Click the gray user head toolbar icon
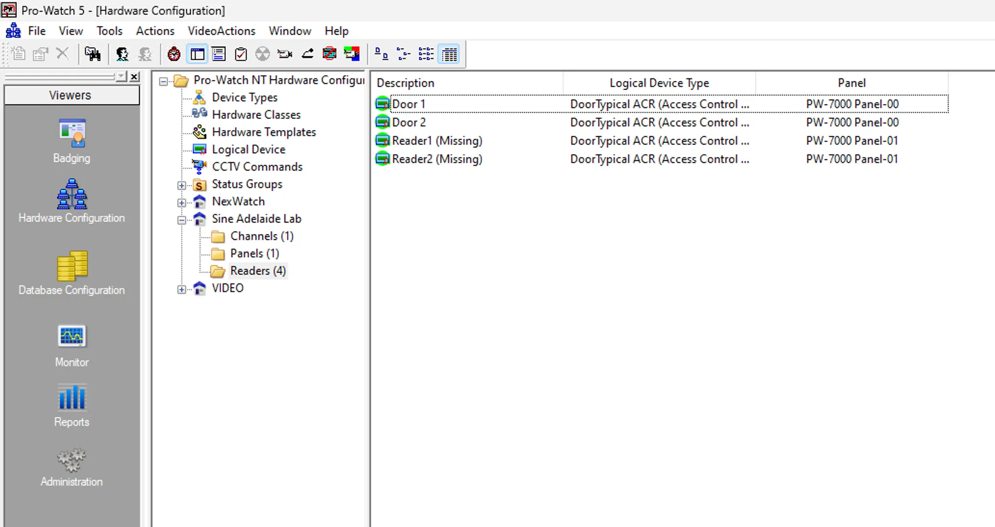The width and height of the screenshot is (995, 527). coord(144,54)
